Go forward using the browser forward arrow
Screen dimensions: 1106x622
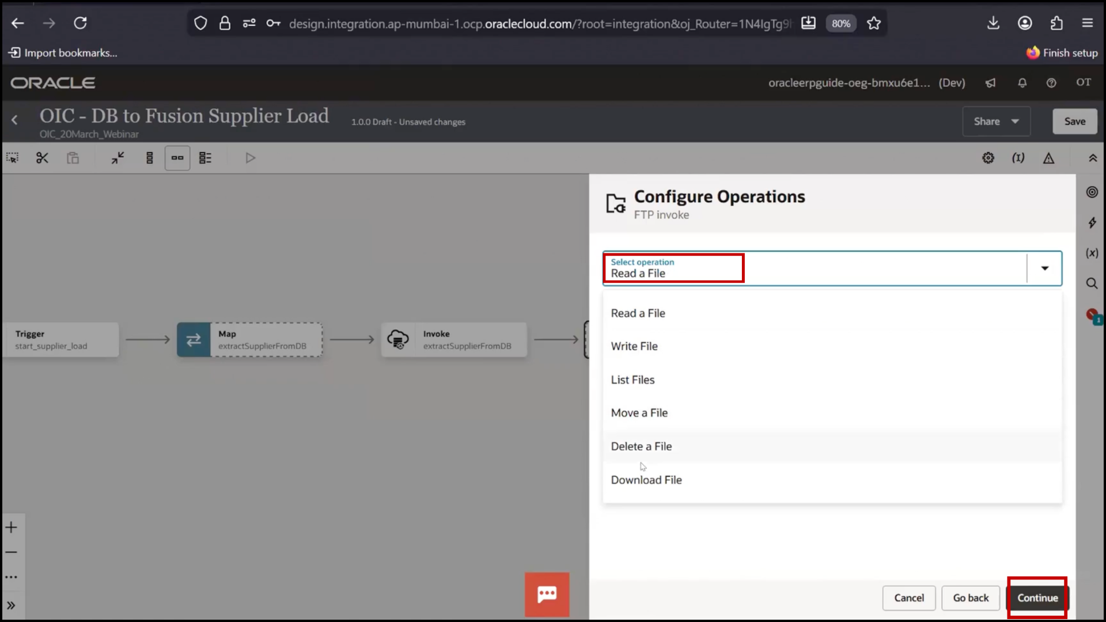tap(49, 23)
